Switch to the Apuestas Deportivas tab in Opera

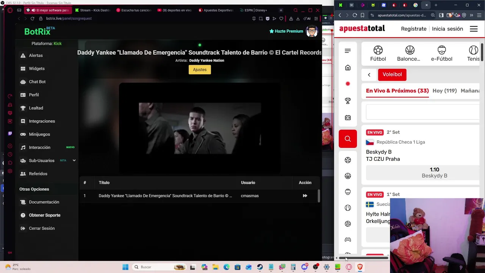tap(216, 10)
